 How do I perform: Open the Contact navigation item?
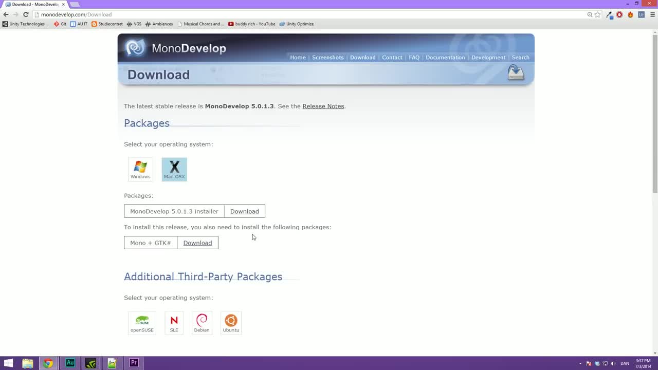click(392, 58)
